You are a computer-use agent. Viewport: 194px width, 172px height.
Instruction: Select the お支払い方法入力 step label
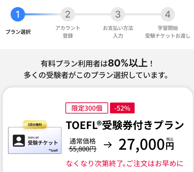[x=118, y=32]
